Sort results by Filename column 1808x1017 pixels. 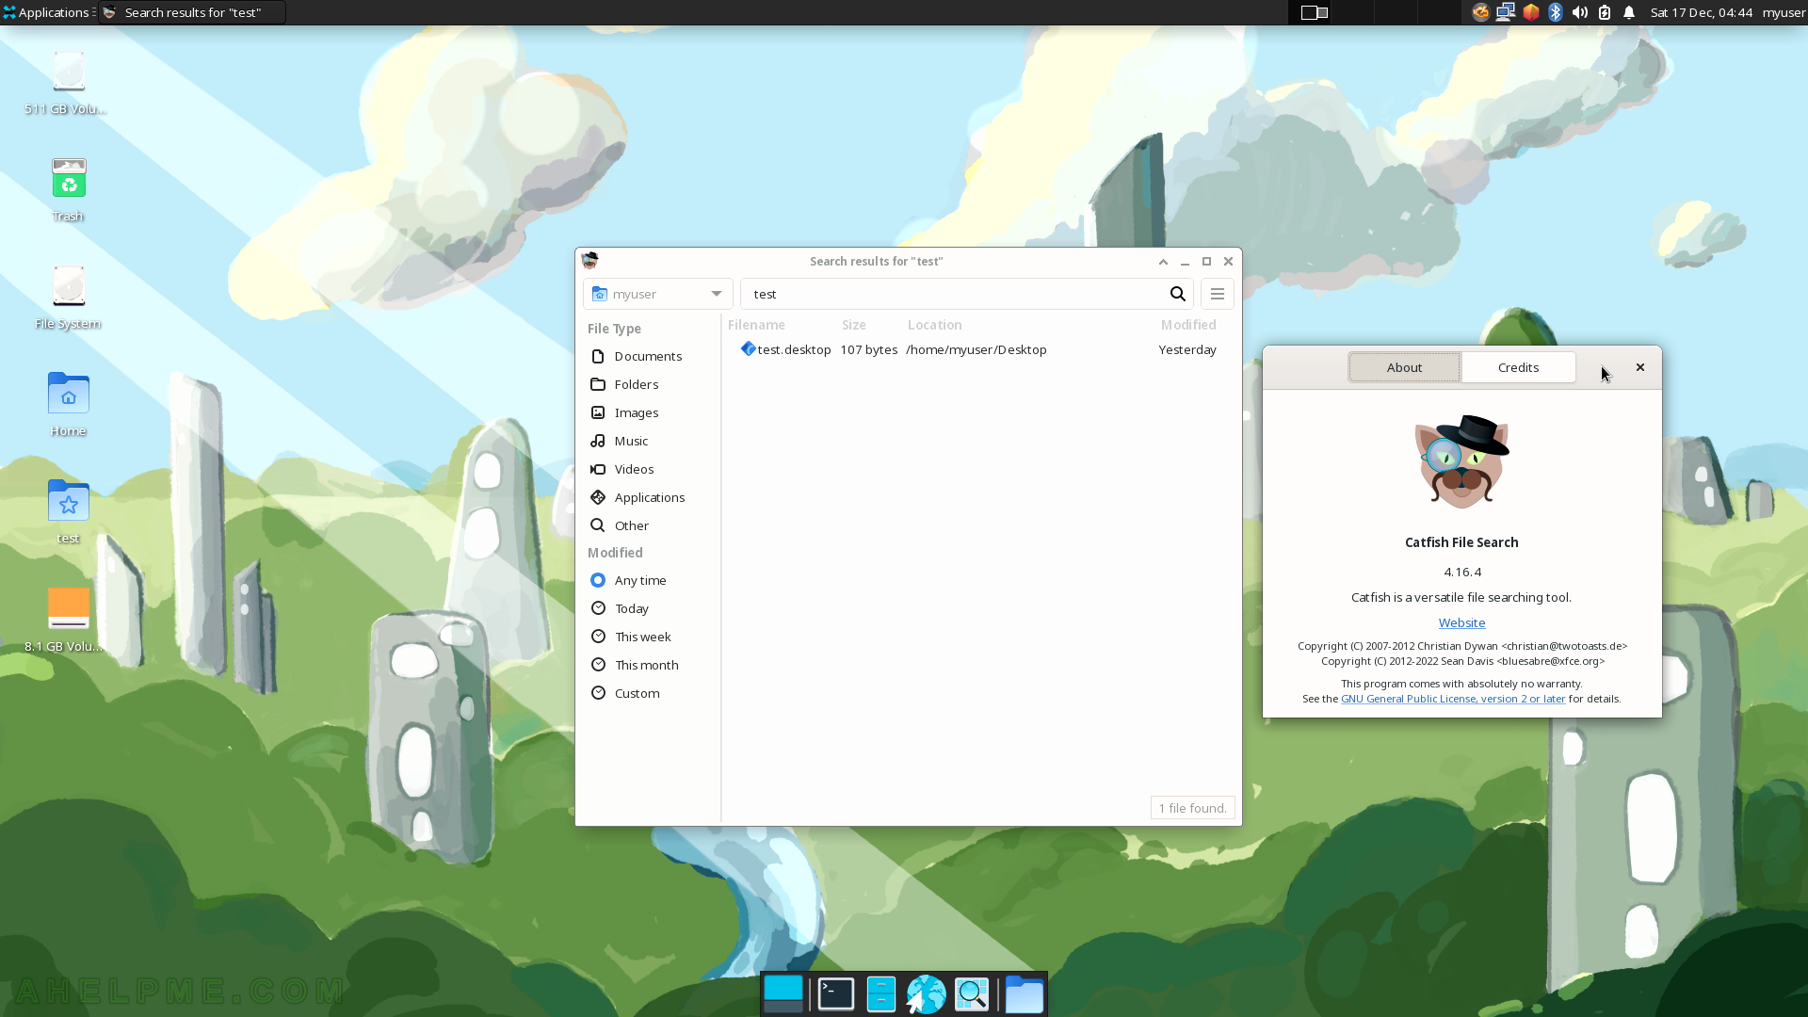point(756,325)
